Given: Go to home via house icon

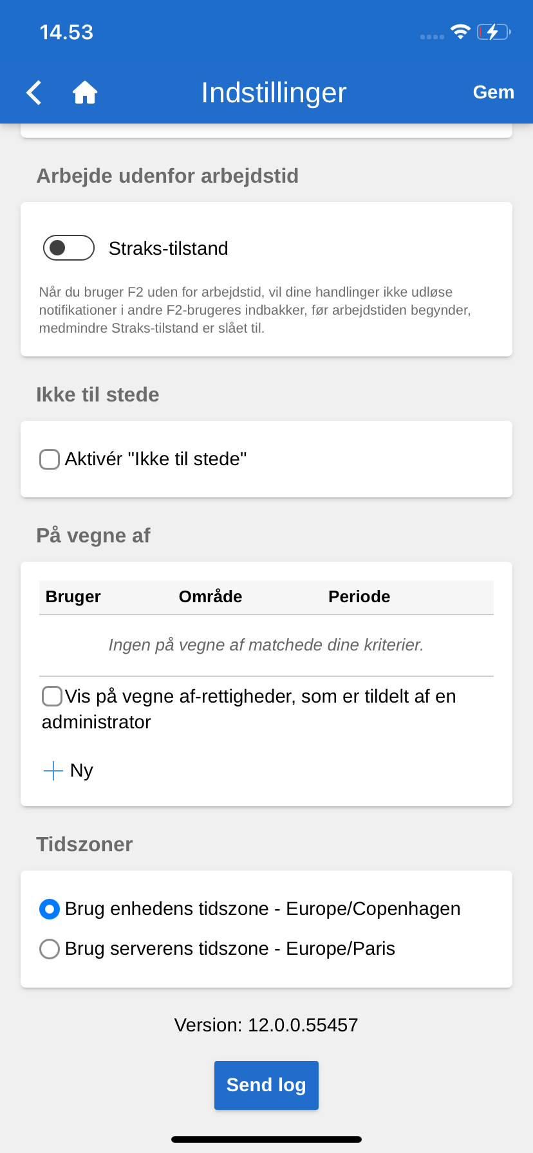Looking at the screenshot, I should (85, 93).
